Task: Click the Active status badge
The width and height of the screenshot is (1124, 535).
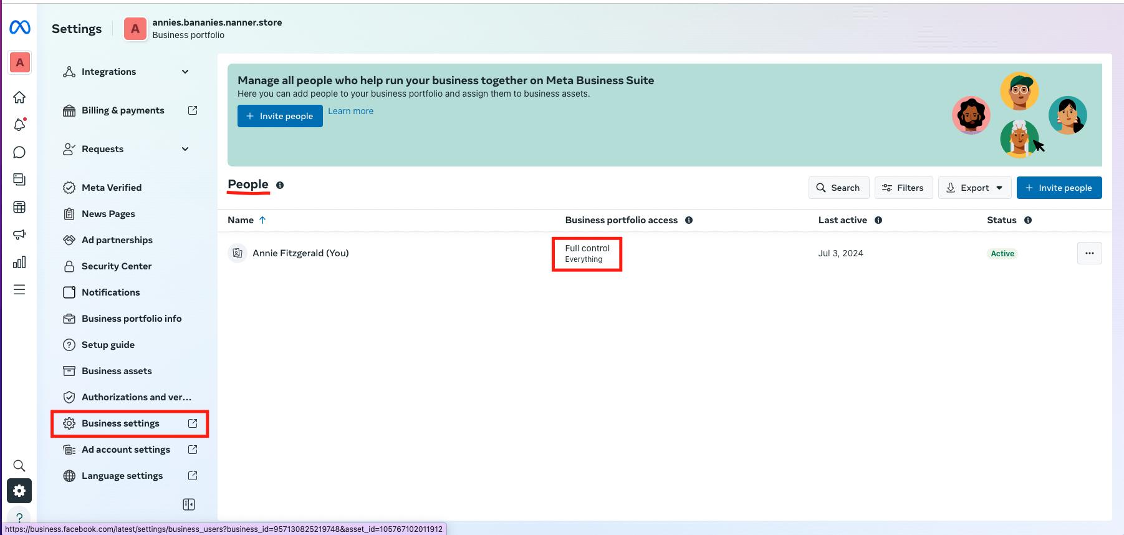Action: pos(1002,254)
